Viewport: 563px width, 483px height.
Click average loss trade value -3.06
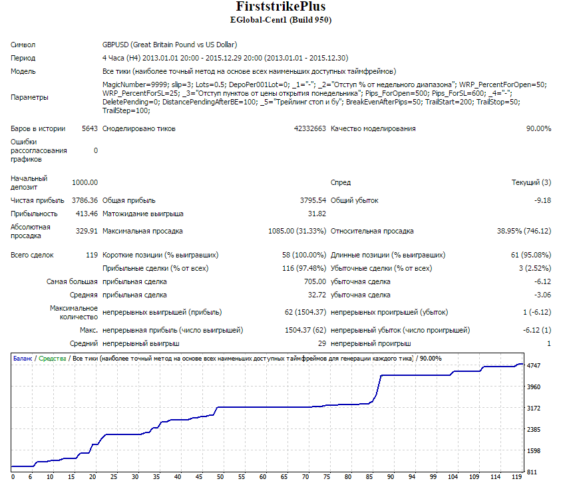542,295
